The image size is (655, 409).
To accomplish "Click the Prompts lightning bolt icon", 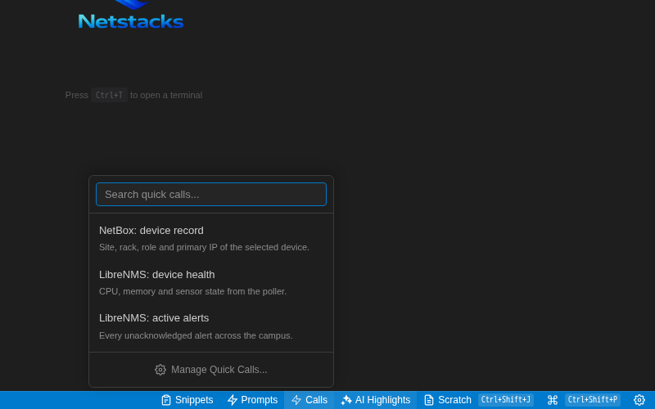I will click(x=233, y=400).
